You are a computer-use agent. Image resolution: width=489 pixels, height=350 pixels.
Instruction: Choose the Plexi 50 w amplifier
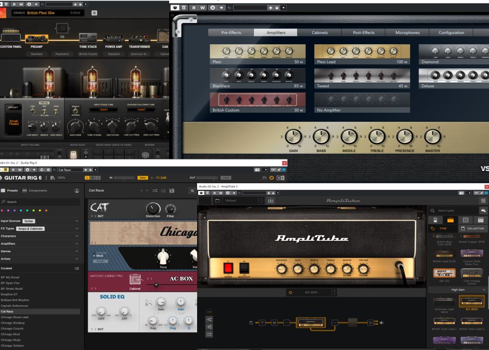(x=257, y=54)
